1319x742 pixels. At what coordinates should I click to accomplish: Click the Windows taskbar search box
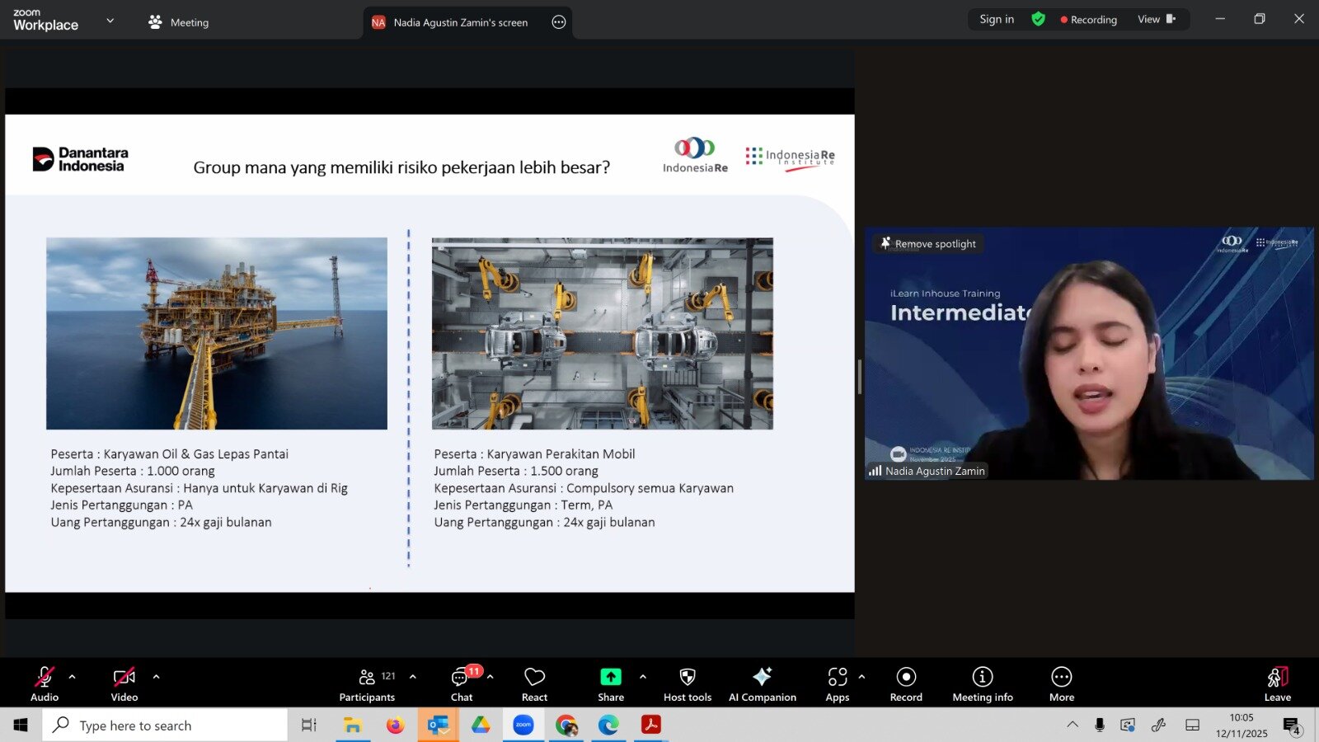tap(165, 726)
